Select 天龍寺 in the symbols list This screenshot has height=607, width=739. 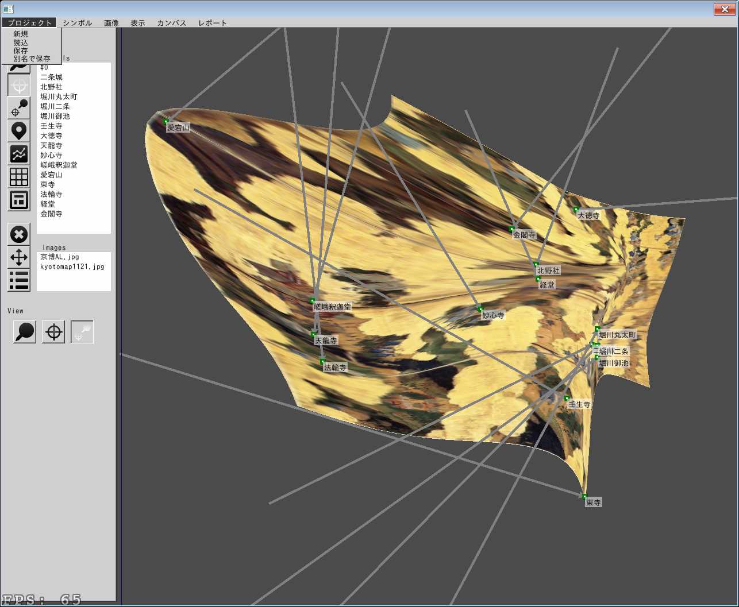[x=51, y=145]
